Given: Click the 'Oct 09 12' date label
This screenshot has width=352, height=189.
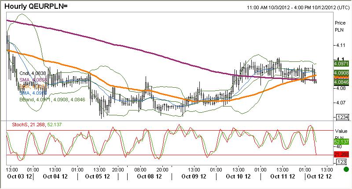Looking at the screenshot, I should pyautogui.click(x=194, y=176).
